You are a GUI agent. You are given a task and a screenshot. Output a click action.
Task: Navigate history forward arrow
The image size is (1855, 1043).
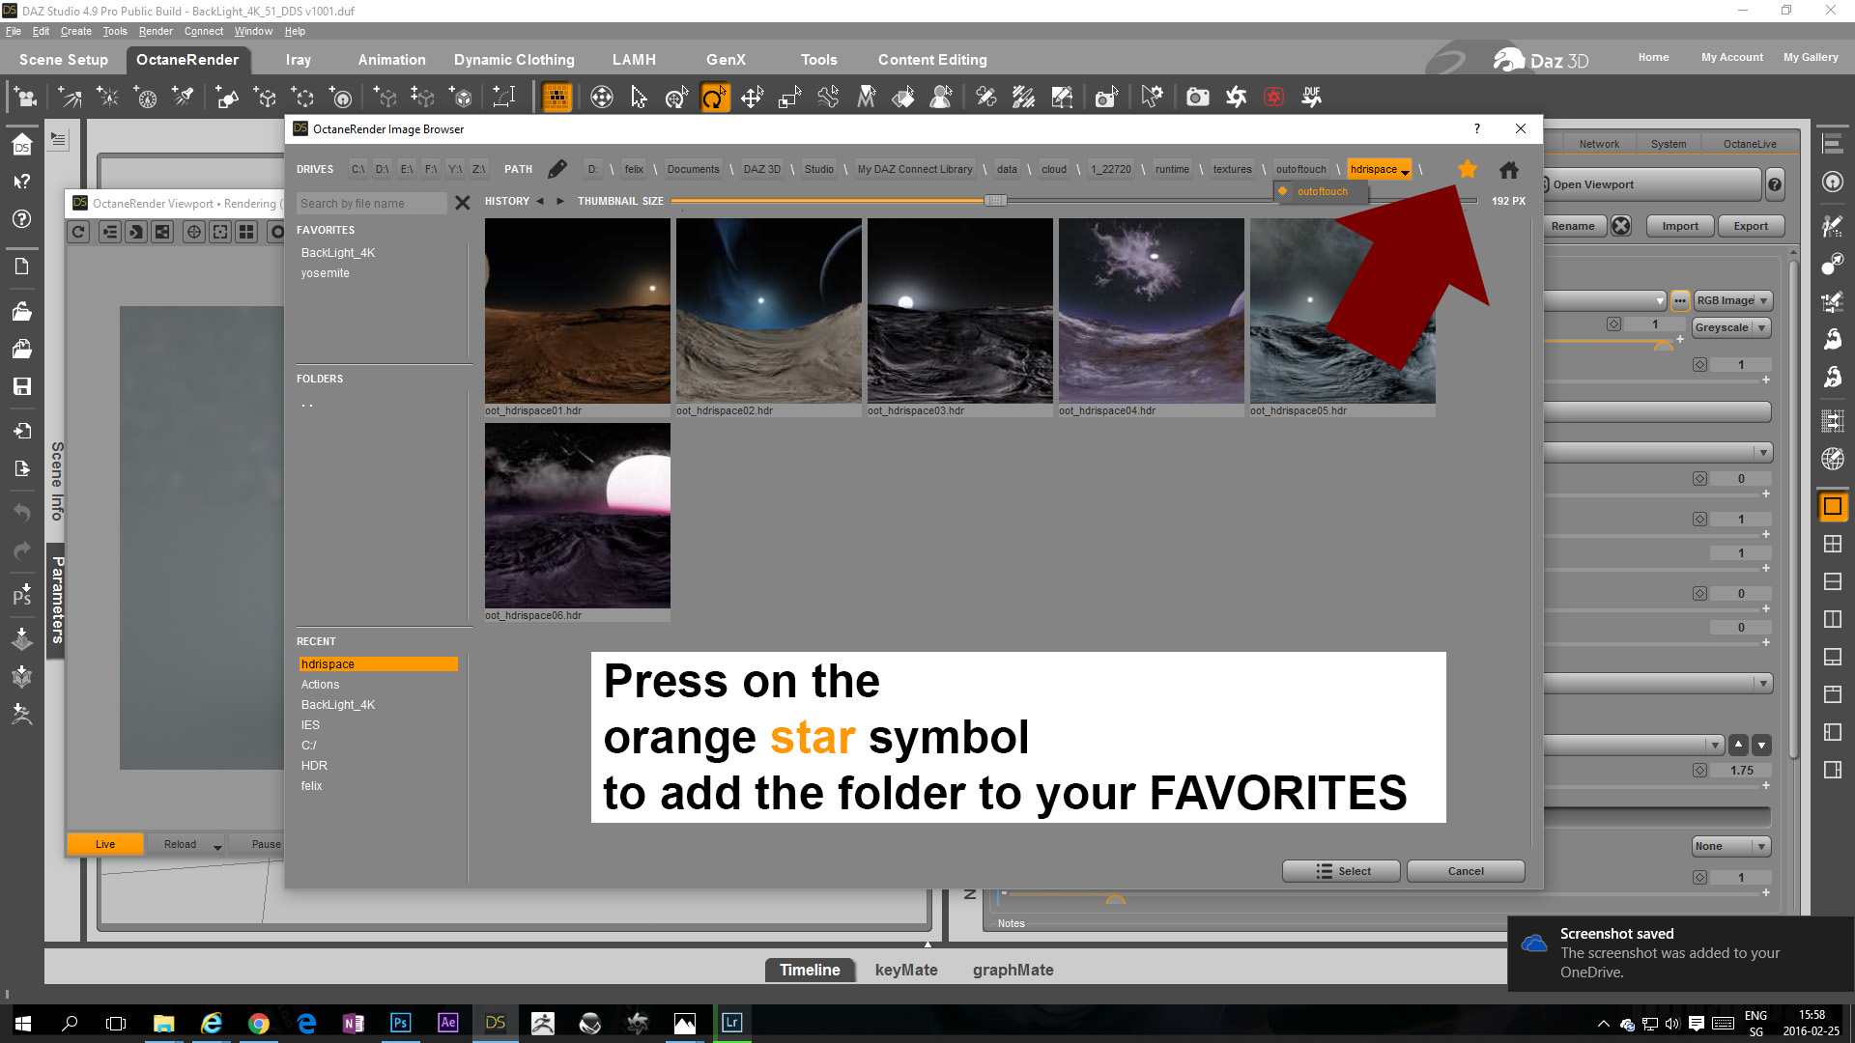coord(559,201)
